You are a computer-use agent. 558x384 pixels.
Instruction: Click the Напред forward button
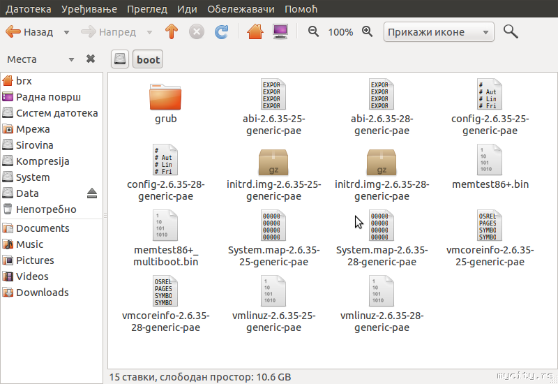[109, 32]
